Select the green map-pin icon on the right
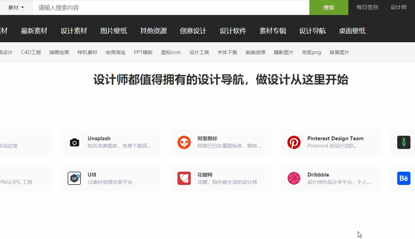415x239 pixels. (403, 142)
